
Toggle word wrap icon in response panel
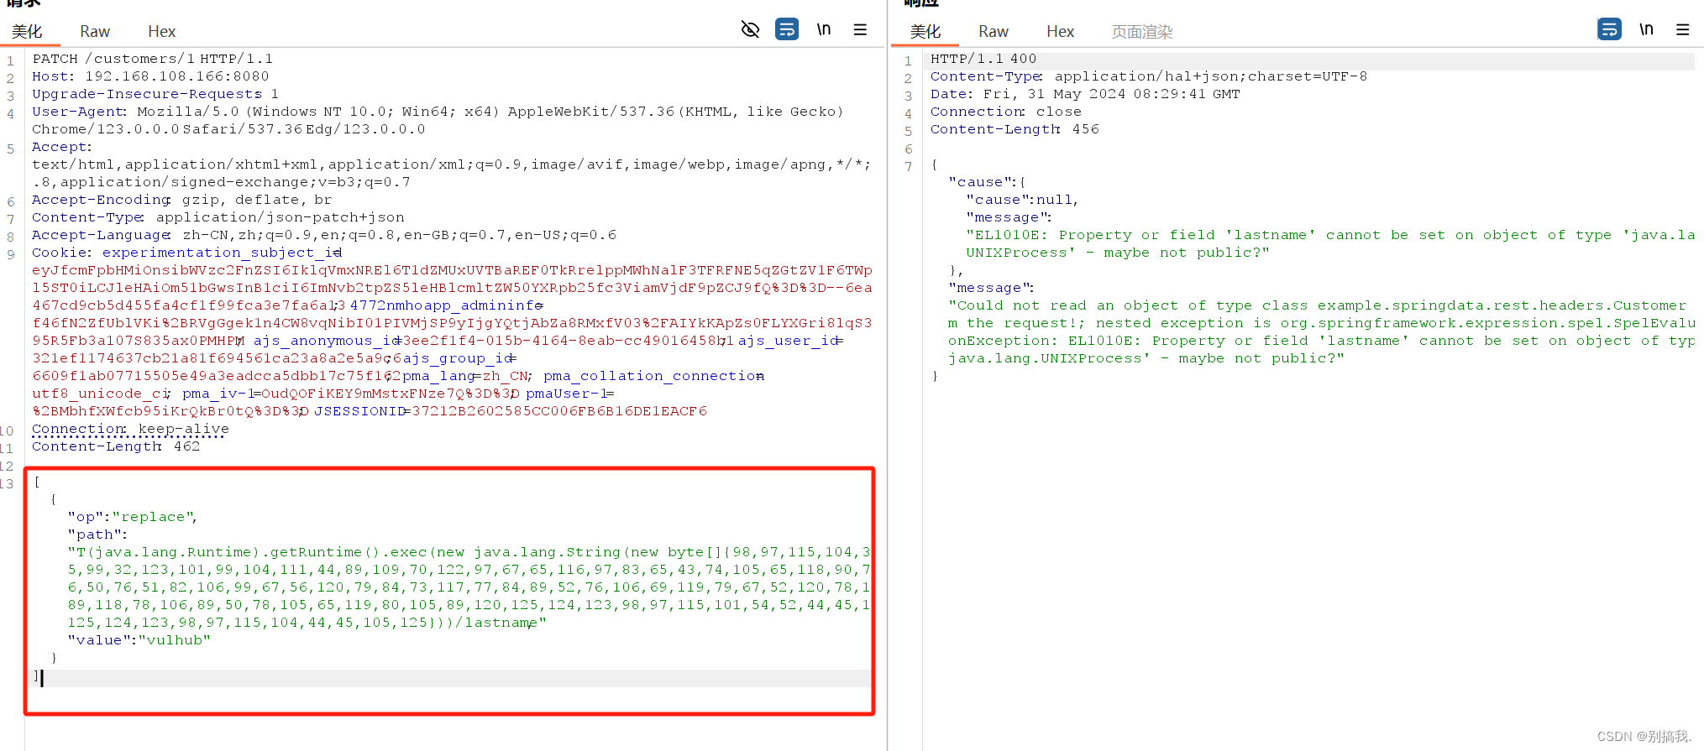[x=1609, y=29]
